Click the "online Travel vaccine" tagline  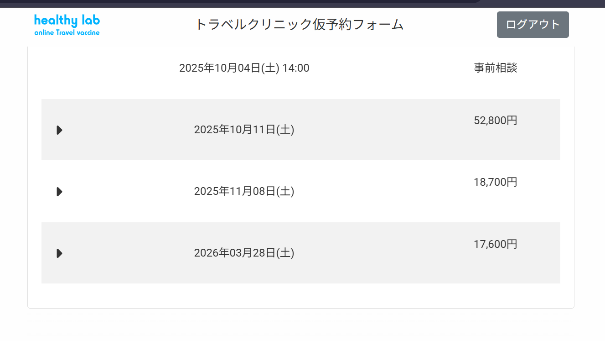point(67,33)
